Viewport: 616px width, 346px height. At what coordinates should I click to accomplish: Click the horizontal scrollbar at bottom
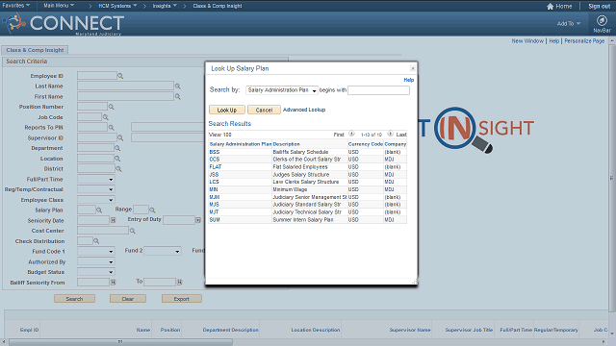coord(121,342)
